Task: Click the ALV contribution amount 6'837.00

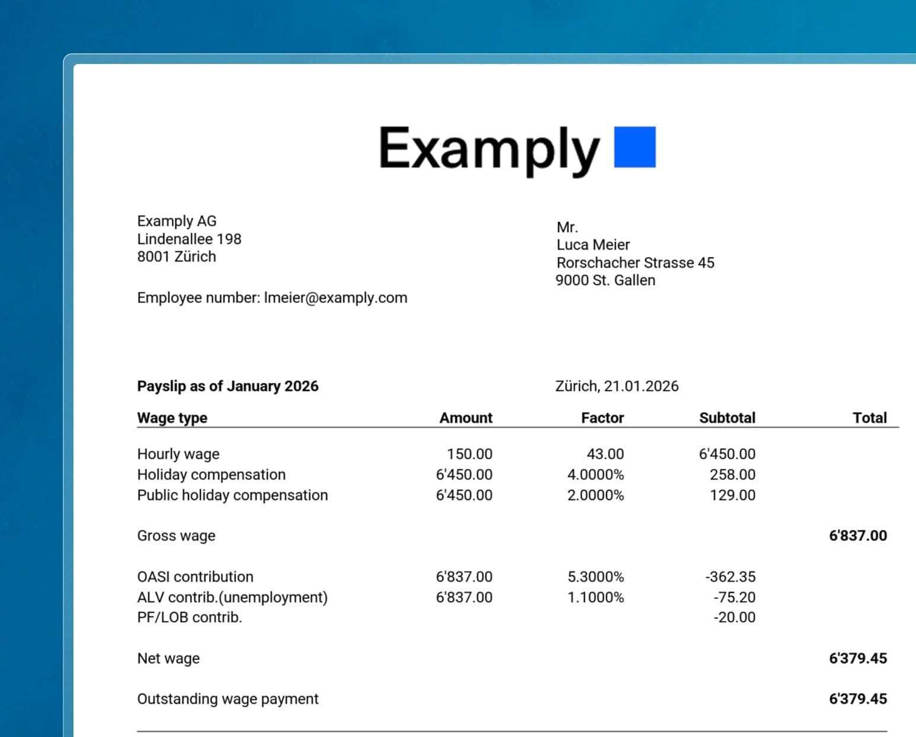Action: click(x=464, y=597)
